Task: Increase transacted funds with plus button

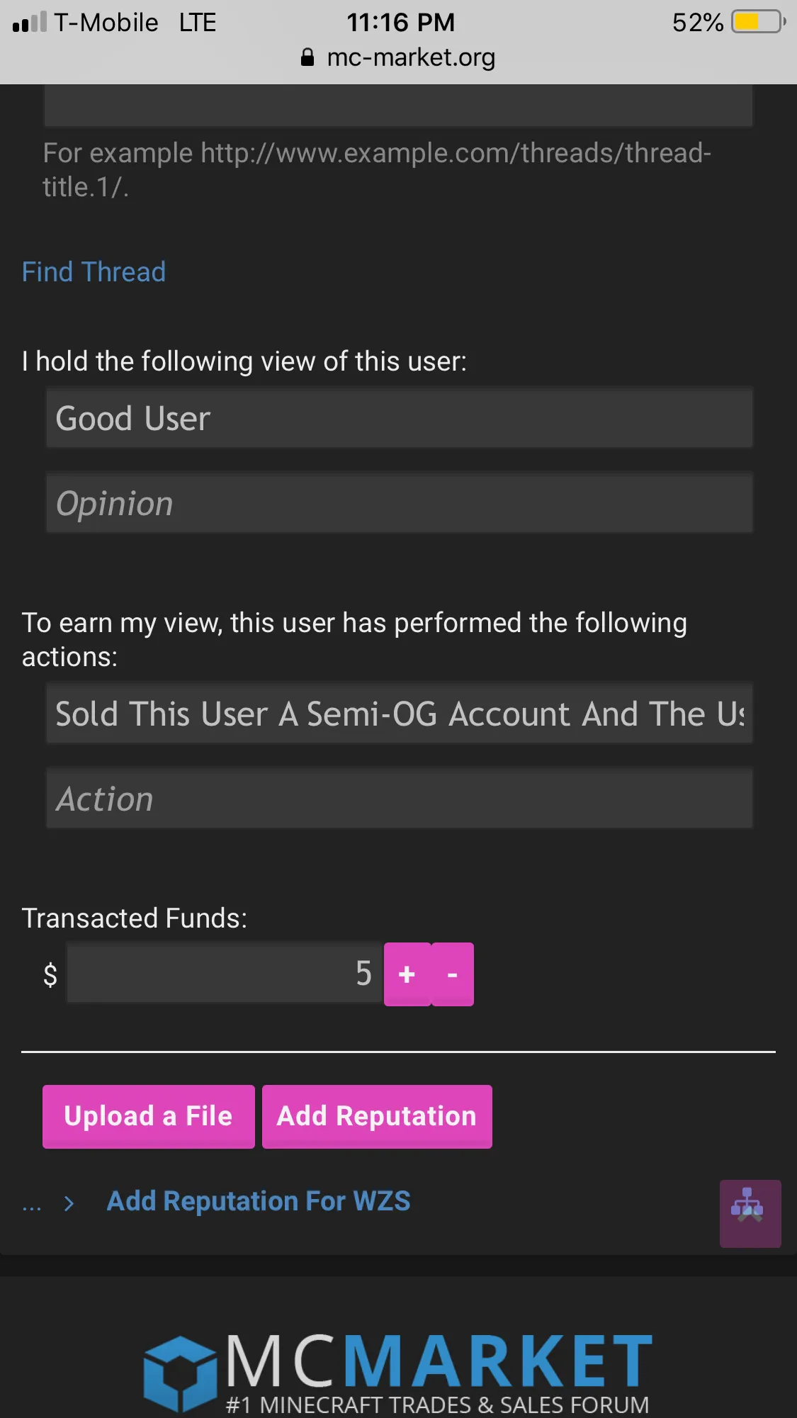Action: (x=407, y=974)
